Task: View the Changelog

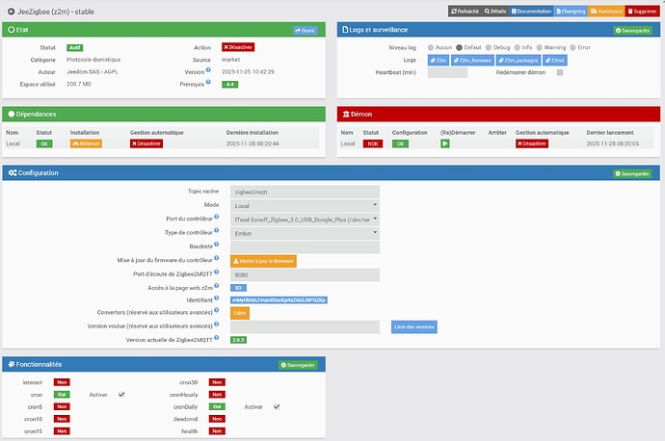Action: [x=571, y=12]
